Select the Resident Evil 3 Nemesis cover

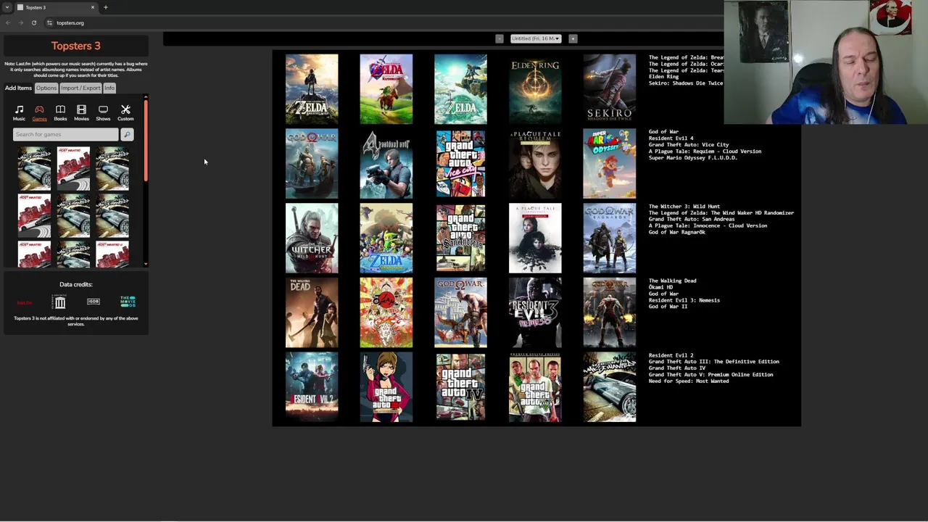(535, 312)
